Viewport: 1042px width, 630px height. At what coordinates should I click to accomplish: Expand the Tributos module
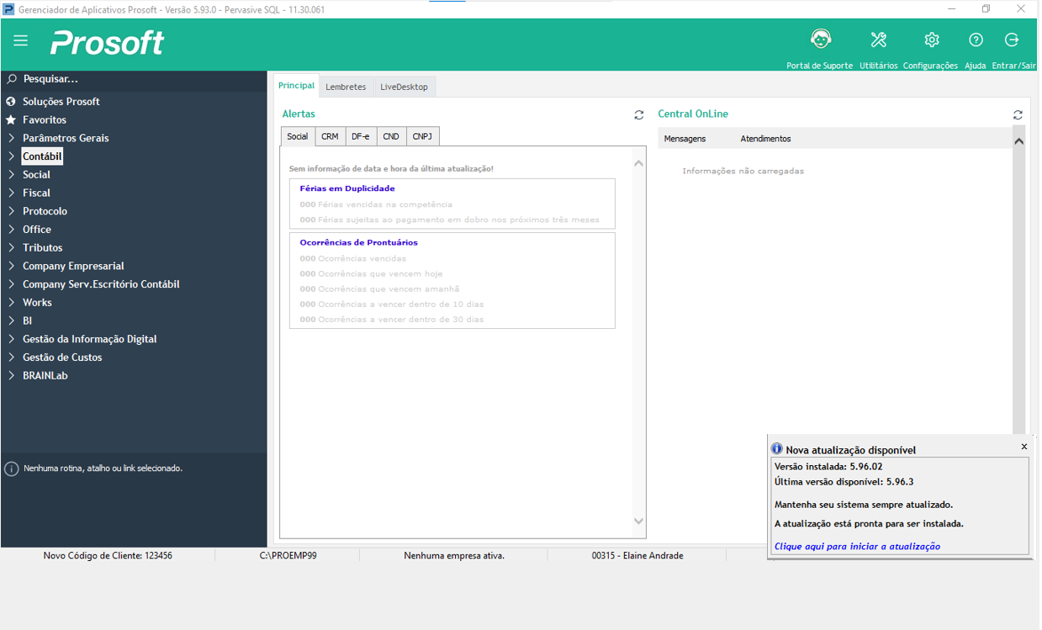tap(11, 248)
